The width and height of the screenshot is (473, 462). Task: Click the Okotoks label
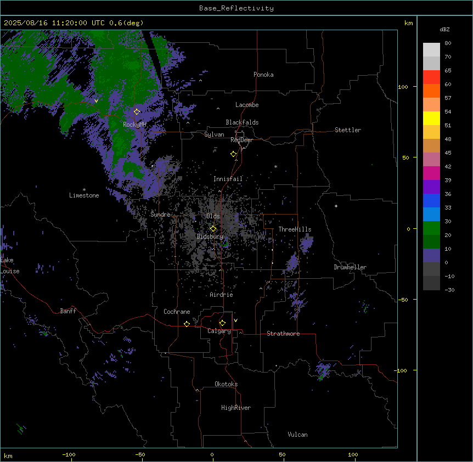click(226, 384)
